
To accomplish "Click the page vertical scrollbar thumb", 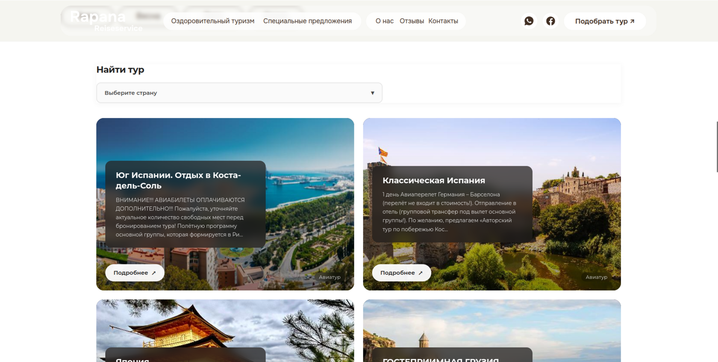I will pyautogui.click(x=717, y=147).
